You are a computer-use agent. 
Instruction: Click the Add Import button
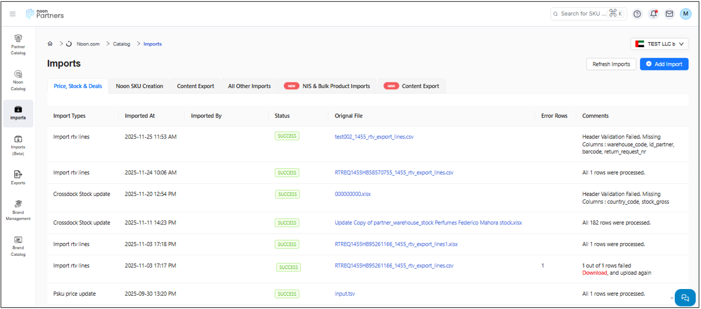664,64
